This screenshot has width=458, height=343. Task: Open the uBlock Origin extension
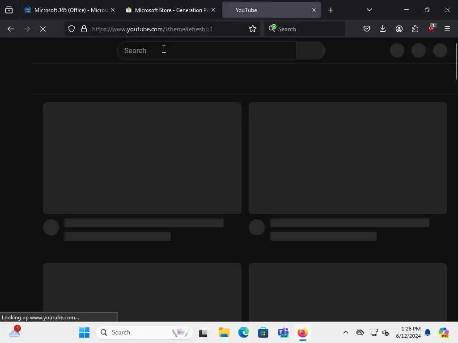432,28
